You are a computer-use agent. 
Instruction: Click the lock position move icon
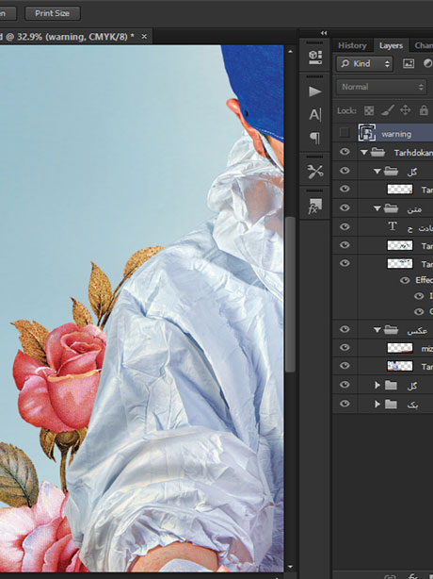(405, 110)
